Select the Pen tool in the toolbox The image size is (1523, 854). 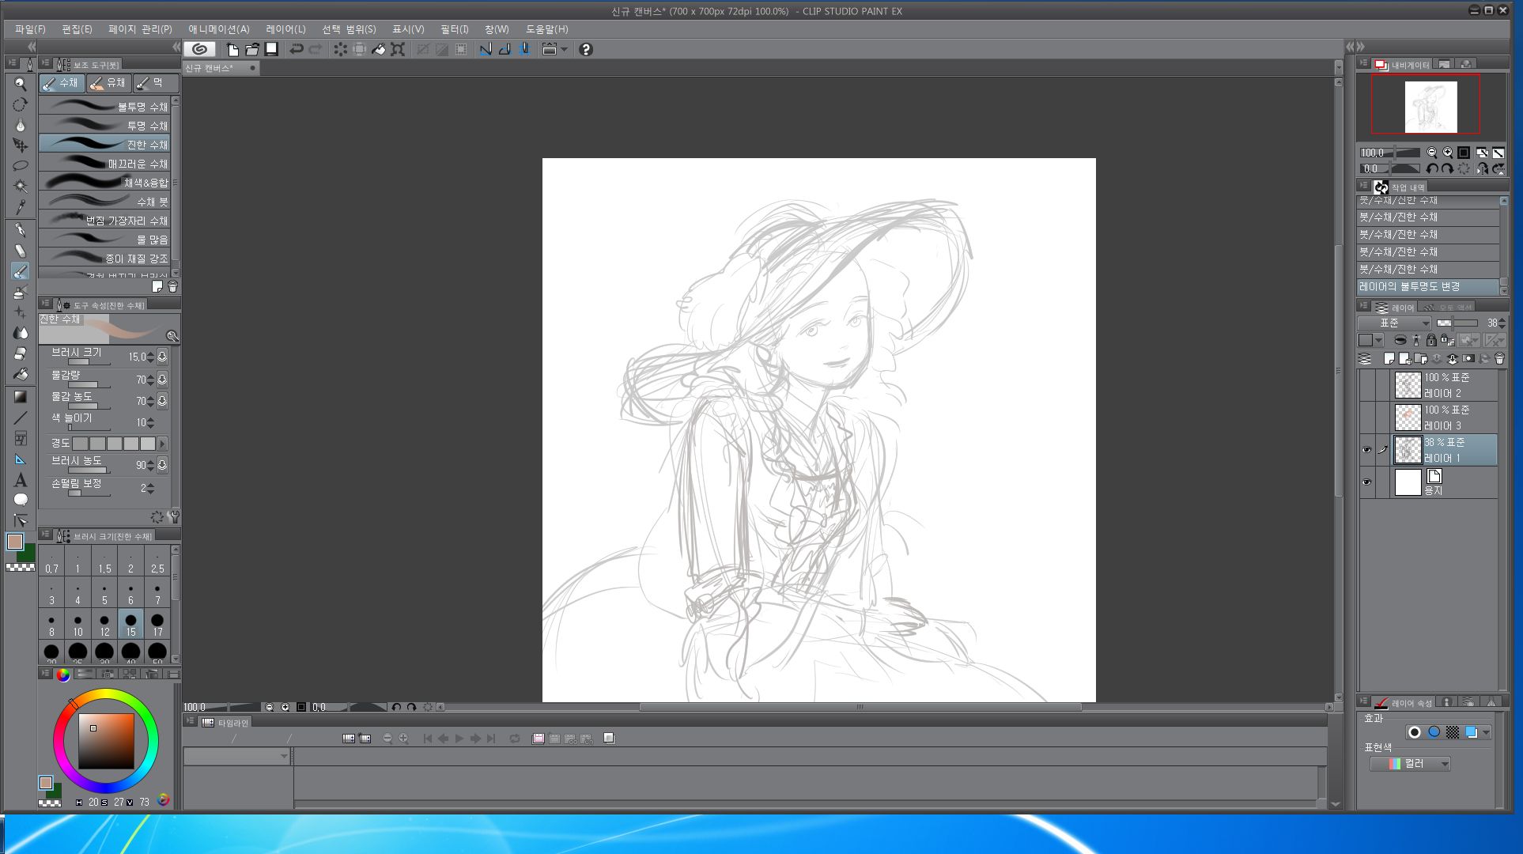pyautogui.click(x=21, y=230)
